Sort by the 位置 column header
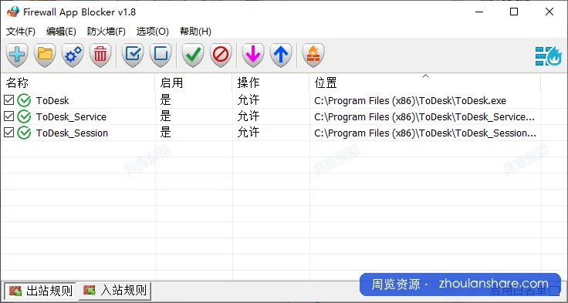The image size is (568, 303). tap(425, 83)
